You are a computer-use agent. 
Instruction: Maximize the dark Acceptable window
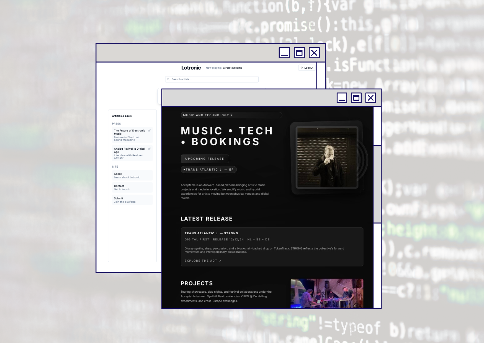[x=356, y=98]
